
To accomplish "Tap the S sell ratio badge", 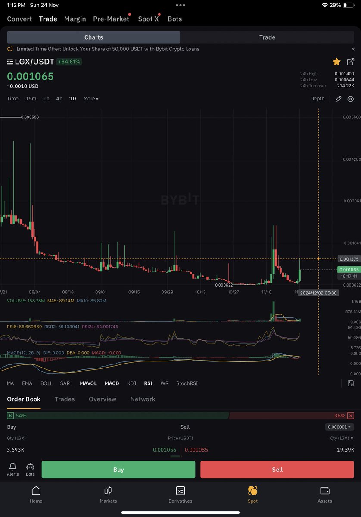I will 351,416.
